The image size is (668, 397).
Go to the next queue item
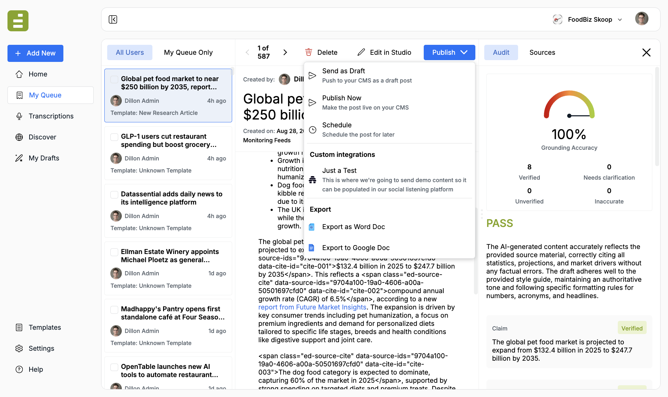point(285,52)
